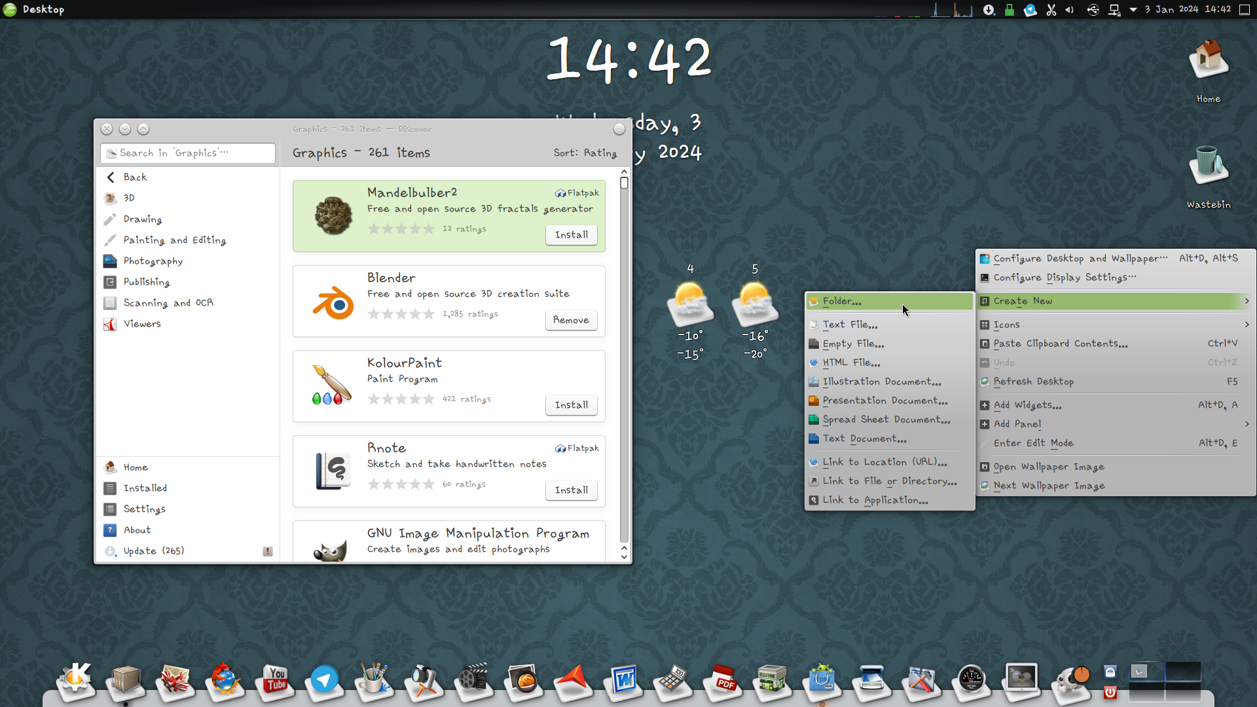Click the Mandelbulber2 fractal icon
The height and width of the screenshot is (707, 1257).
(x=333, y=216)
